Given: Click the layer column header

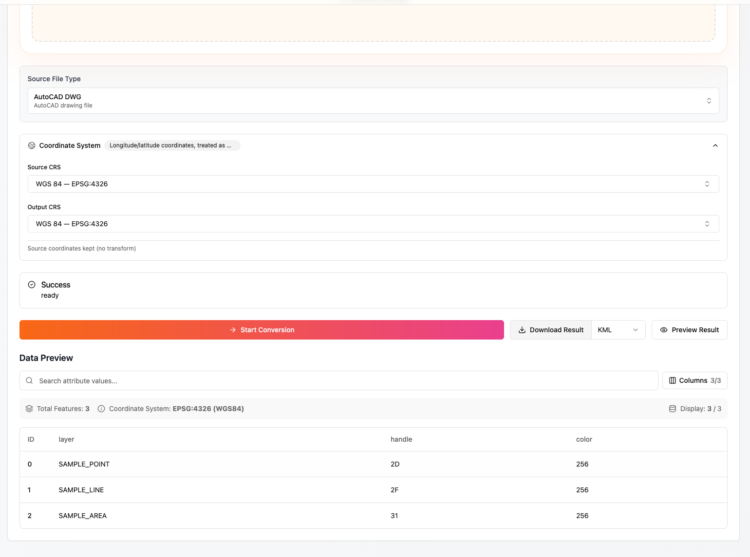Looking at the screenshot, I should [x=66, y=439].
